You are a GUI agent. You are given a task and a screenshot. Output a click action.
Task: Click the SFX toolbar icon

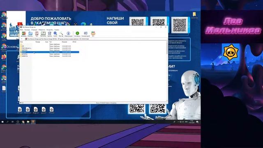pos(93,34)
